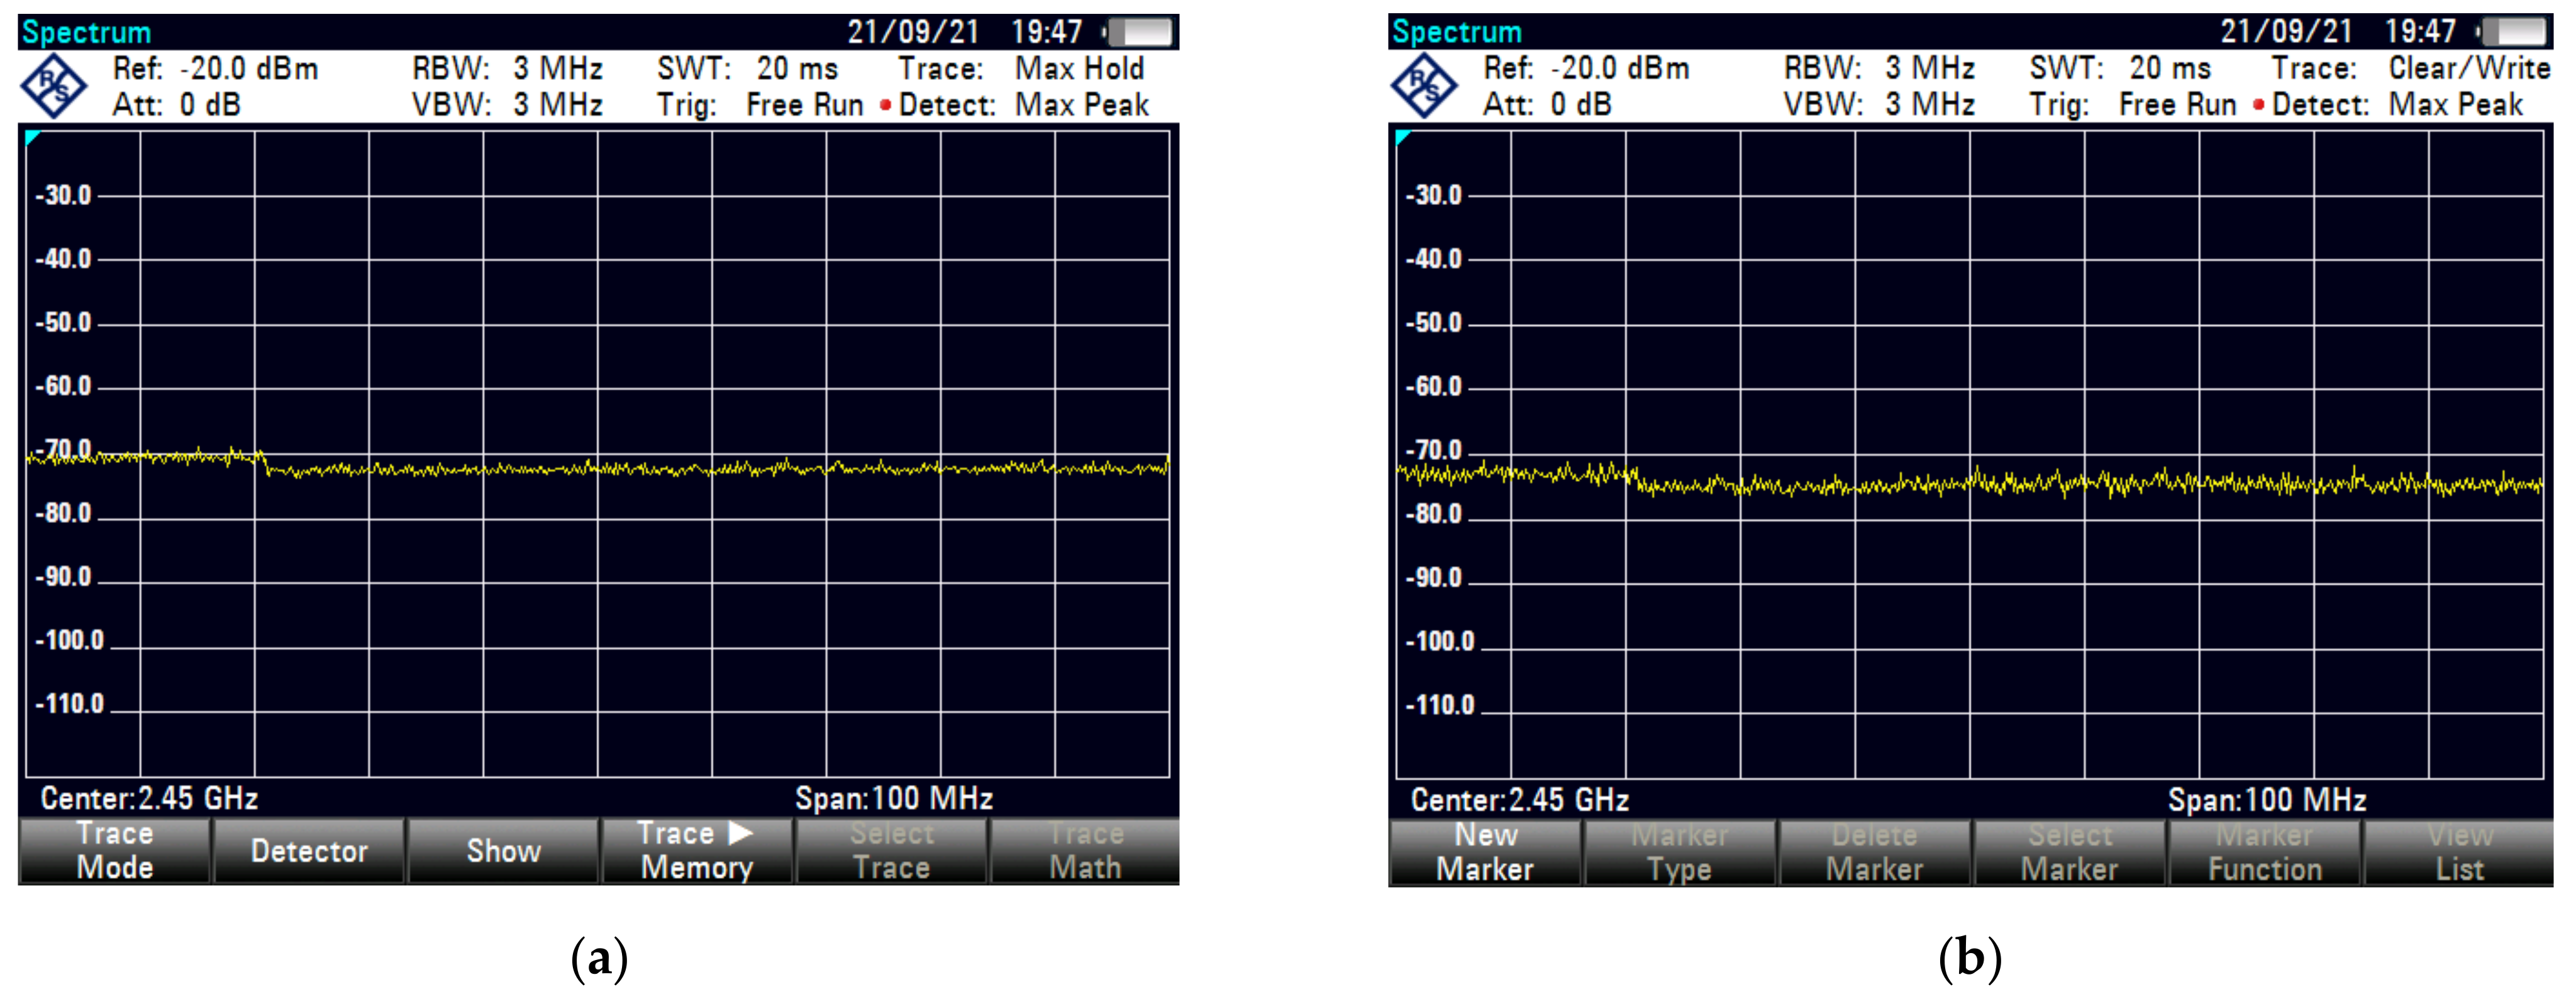Image resolution: width=2576 pixels, height=999 pixels.
Task: Click the Max Hold trace setting
Action: point(1079,69)
